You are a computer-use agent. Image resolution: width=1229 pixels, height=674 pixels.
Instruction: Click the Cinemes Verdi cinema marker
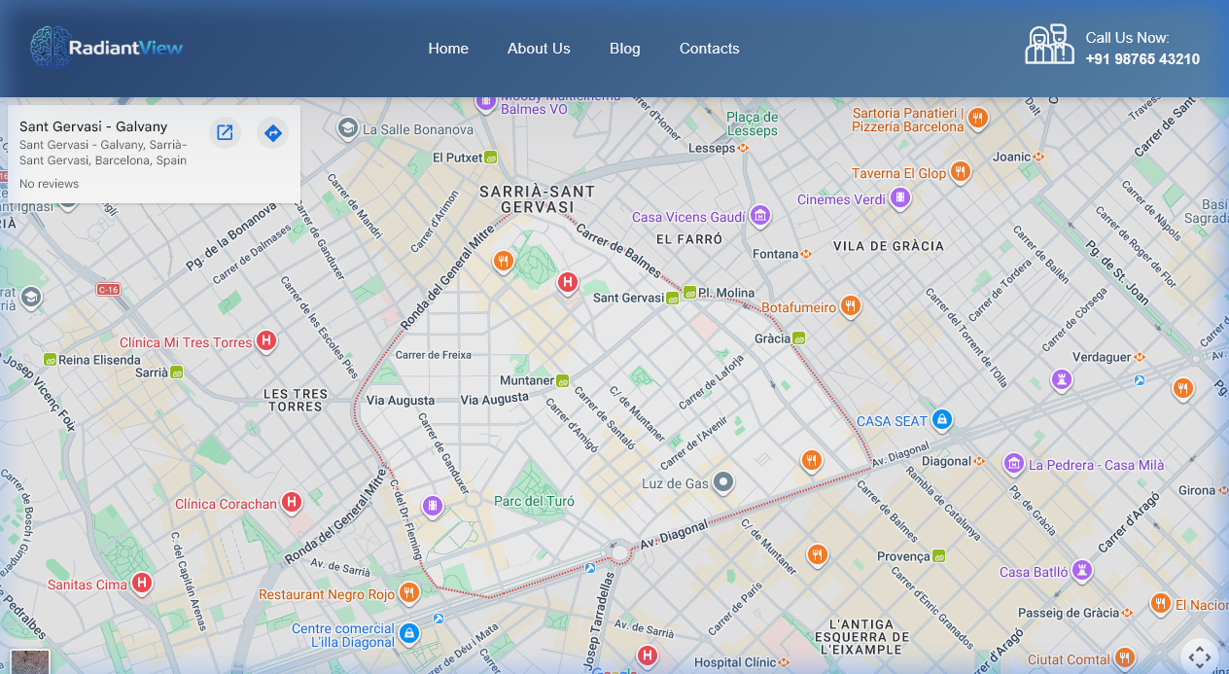tap(900, 198)
